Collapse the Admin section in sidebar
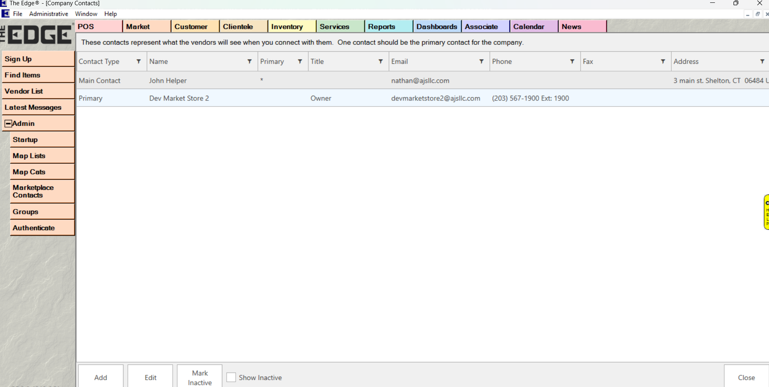 (8, 123)
